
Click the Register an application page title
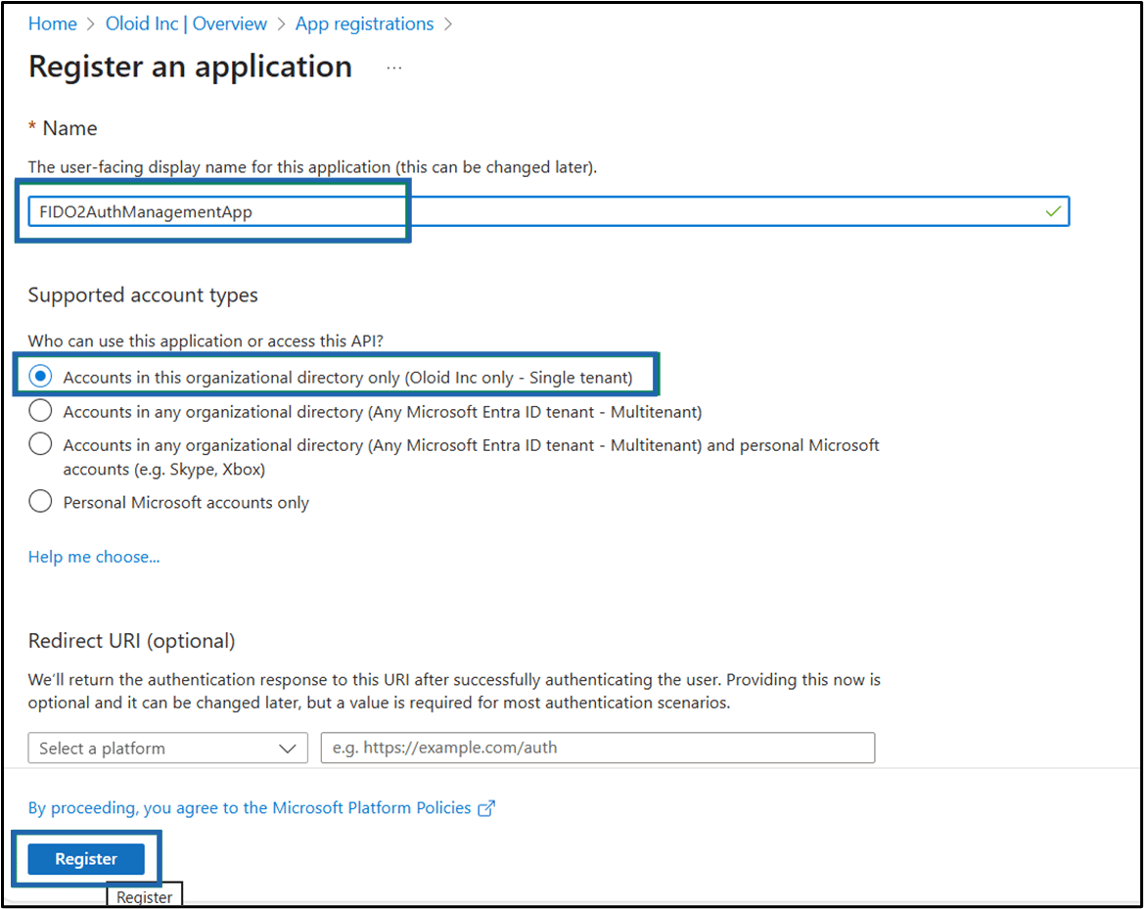pos(191,68)
